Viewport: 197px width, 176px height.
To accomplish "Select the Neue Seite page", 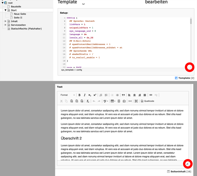I will pyautogui.click(x=20, y=14).
